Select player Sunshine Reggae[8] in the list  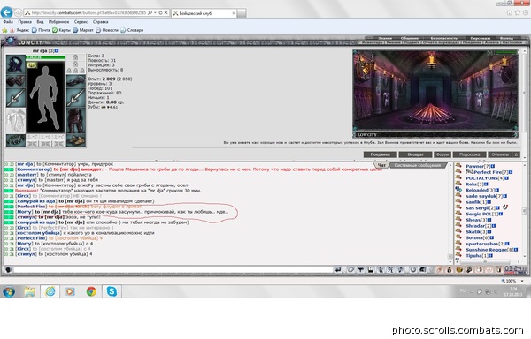489,250
